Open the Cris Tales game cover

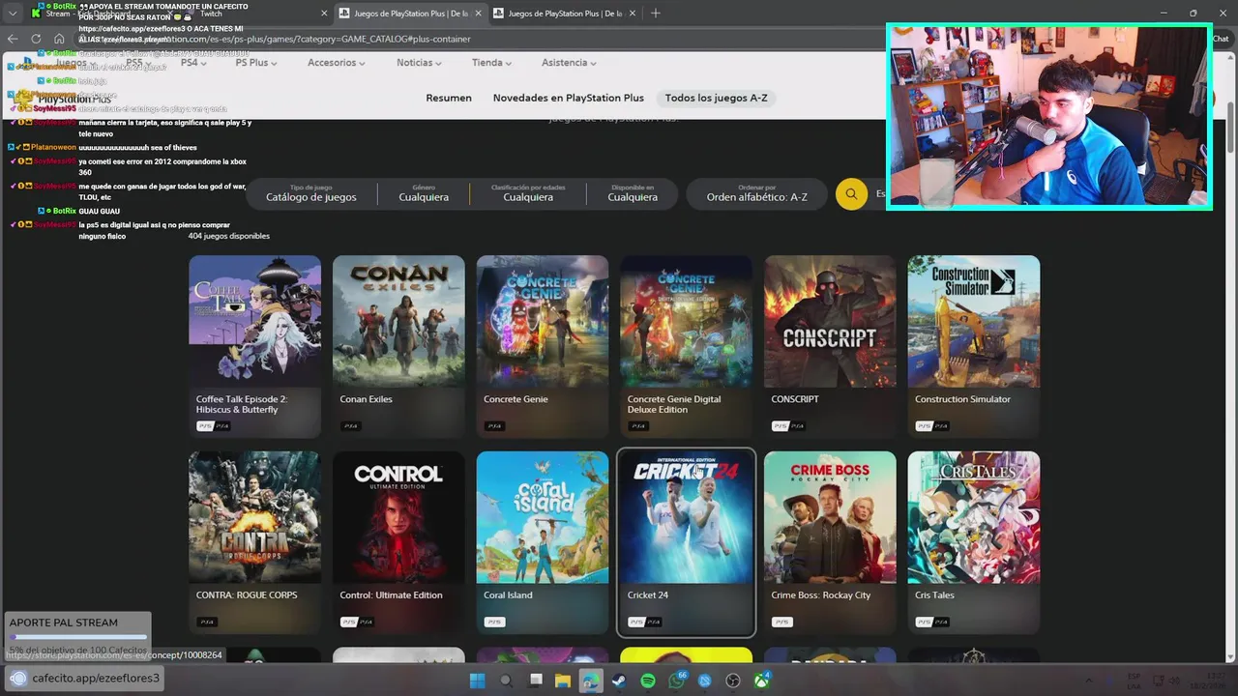974,517
